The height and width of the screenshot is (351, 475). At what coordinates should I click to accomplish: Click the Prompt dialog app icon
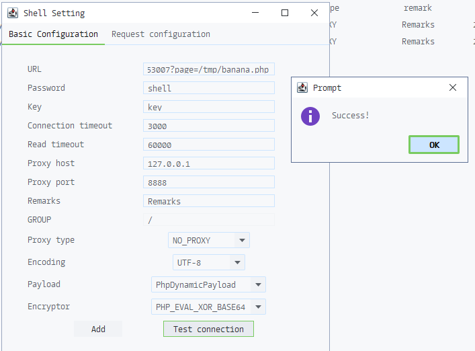click(x=303, y=87)
